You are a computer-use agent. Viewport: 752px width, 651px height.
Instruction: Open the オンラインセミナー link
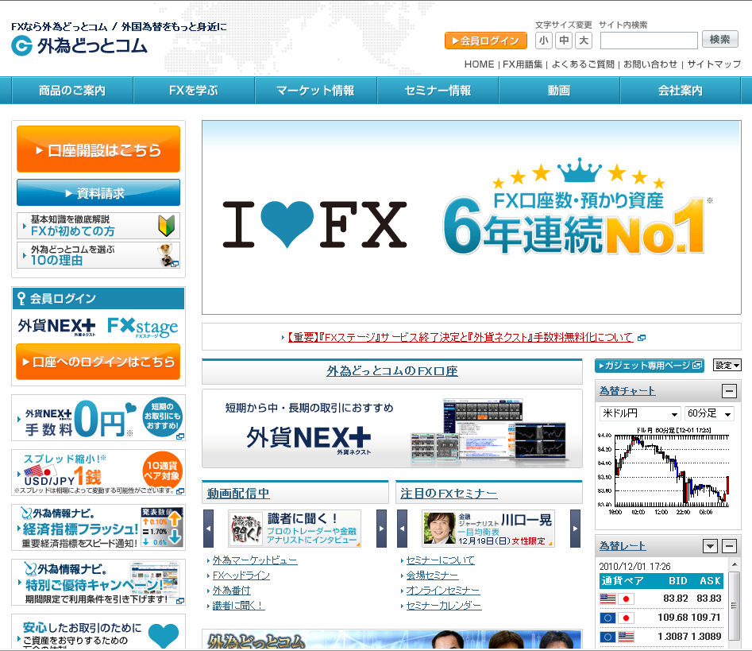pos(443,591)
